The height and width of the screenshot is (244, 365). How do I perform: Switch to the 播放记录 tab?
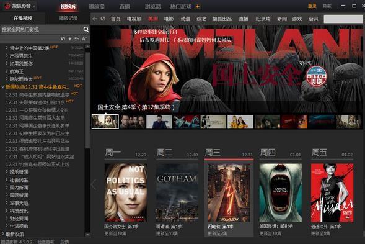pos(68,18)
